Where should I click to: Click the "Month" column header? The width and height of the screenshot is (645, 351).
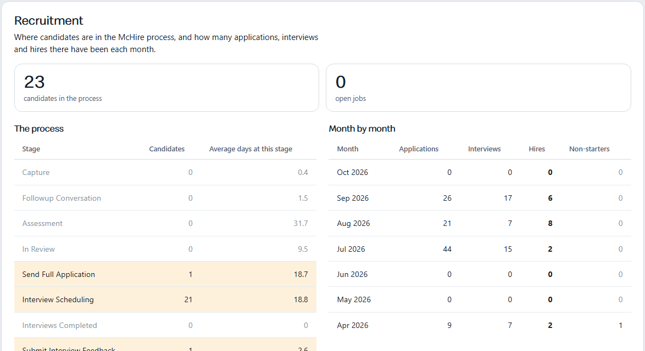pyautogui.click(x=348, y=149)
